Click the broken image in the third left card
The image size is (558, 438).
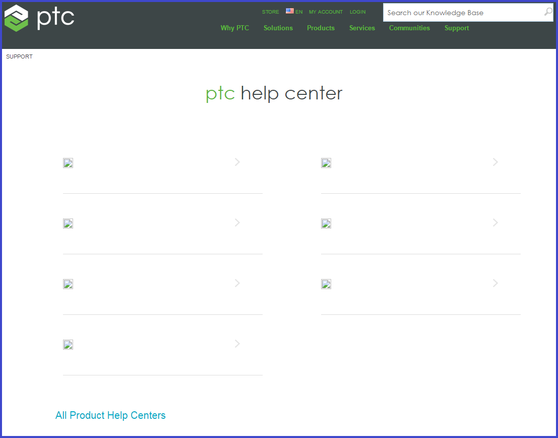[68, 284]
